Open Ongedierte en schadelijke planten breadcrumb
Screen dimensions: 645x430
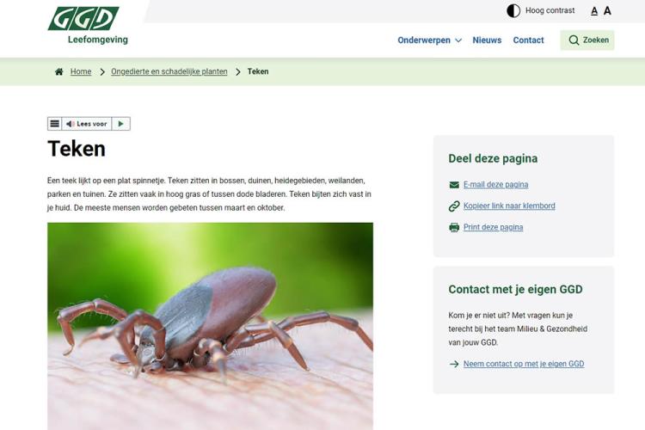click(x=169, y=71)
